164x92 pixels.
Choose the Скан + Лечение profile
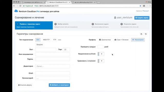point(121,40)
